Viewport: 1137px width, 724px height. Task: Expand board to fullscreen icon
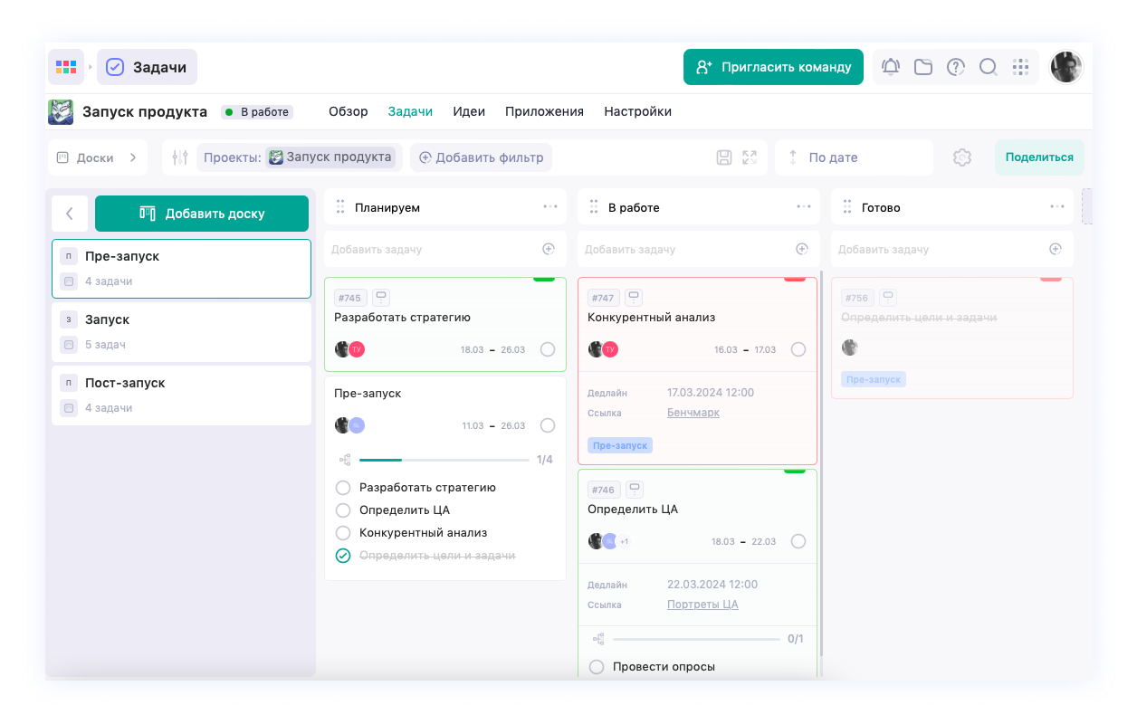click(x=750, y=157)
